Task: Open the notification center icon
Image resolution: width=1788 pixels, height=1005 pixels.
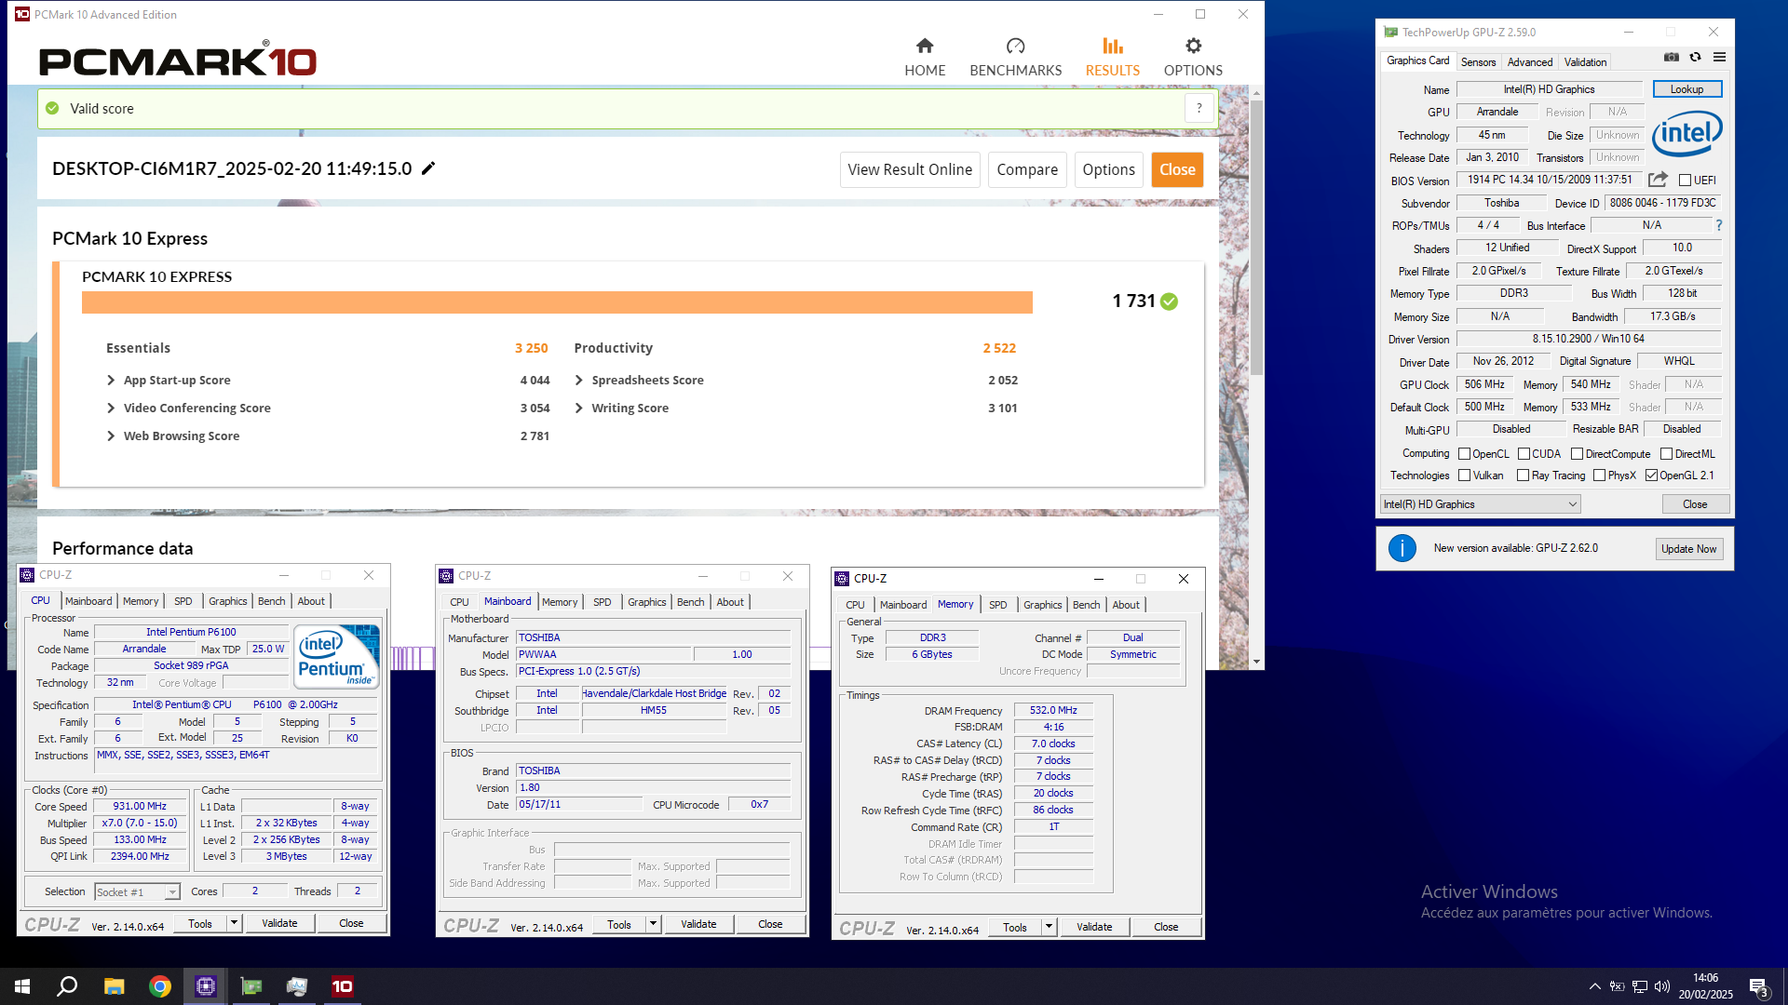Action: (1759, 986)
